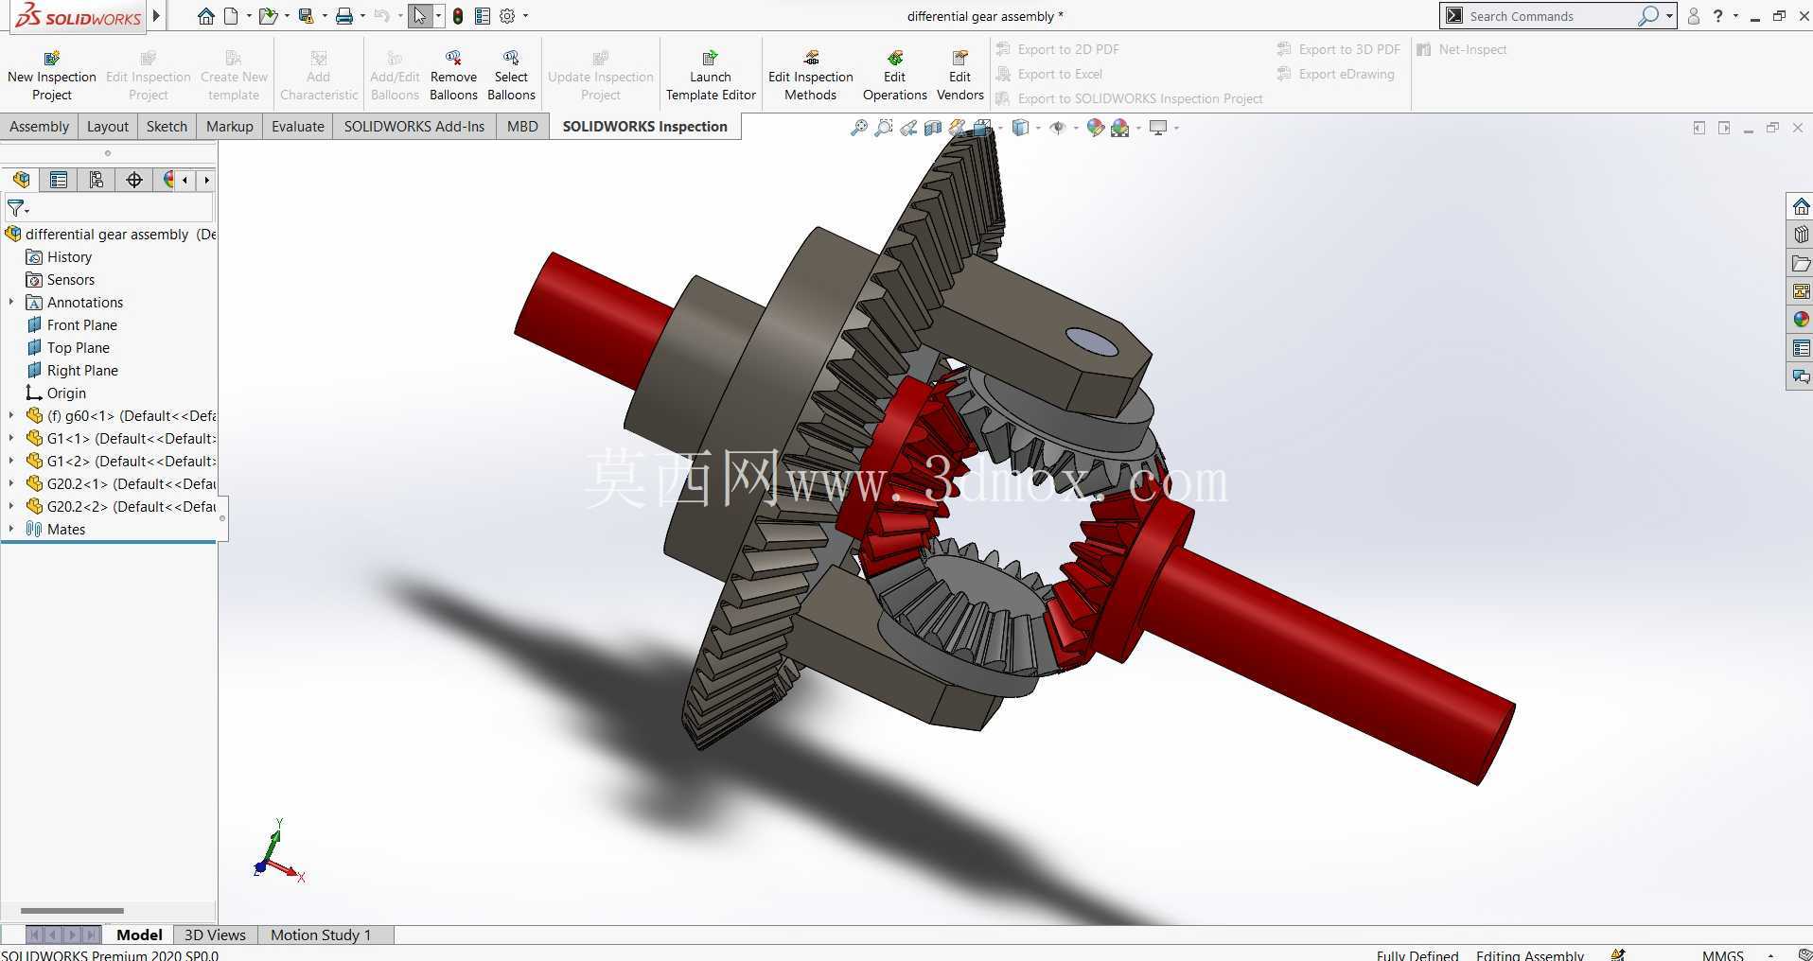Switch to SOLIDWORKS Add-Ins tab
This screenshot has height=961, width=1813.
click(414, 127)
